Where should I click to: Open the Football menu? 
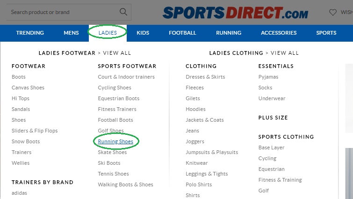point(182,33)
